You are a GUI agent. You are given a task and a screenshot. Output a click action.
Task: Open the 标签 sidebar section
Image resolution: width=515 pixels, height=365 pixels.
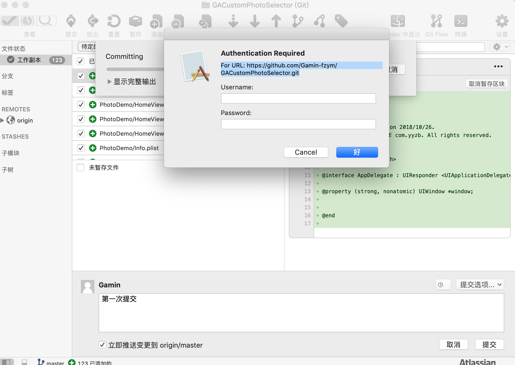(8, 93)
